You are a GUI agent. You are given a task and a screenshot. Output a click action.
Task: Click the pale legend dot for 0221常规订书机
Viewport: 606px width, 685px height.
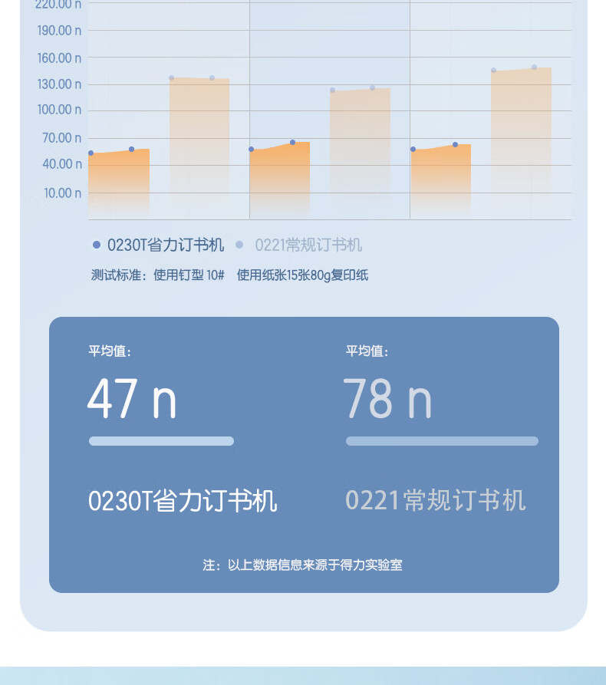(x=239, y=245)
